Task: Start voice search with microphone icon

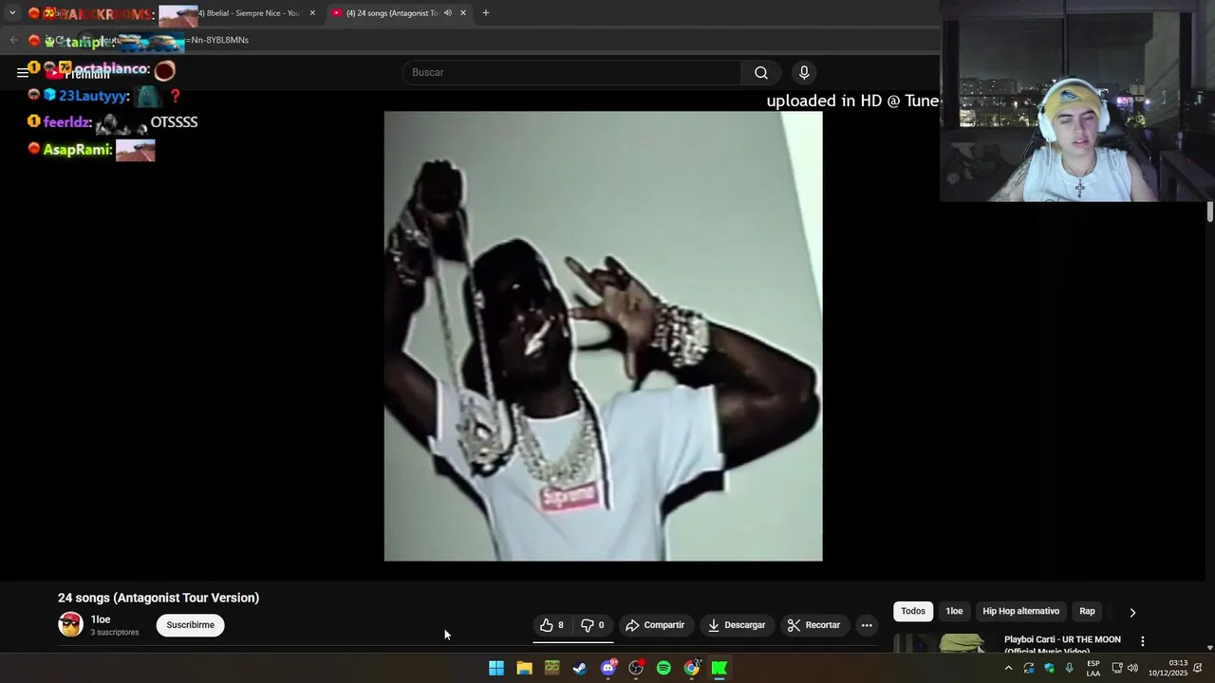Action: [804, 72]
